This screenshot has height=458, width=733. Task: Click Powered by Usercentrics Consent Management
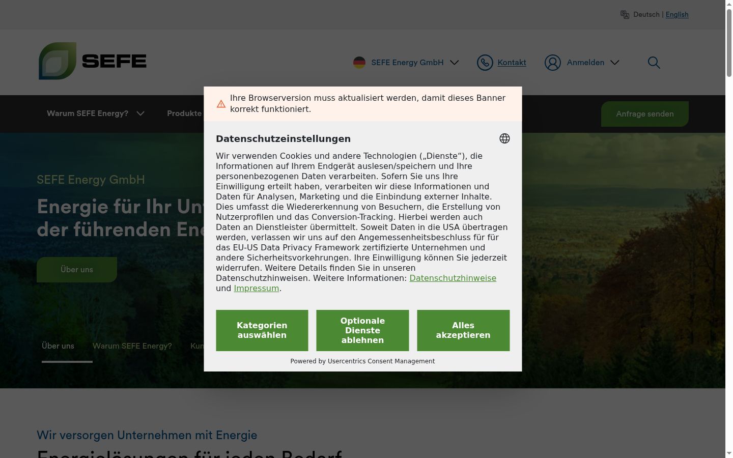click(362, 361)
